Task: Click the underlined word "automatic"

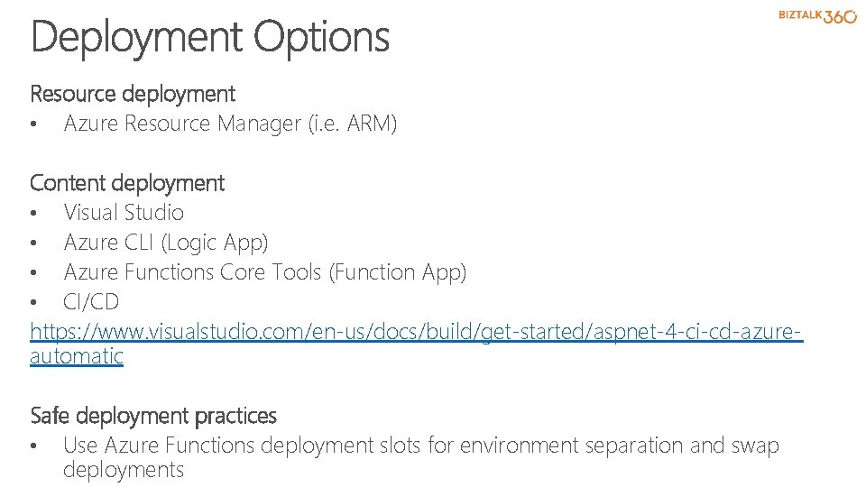Action: (77, 356)
